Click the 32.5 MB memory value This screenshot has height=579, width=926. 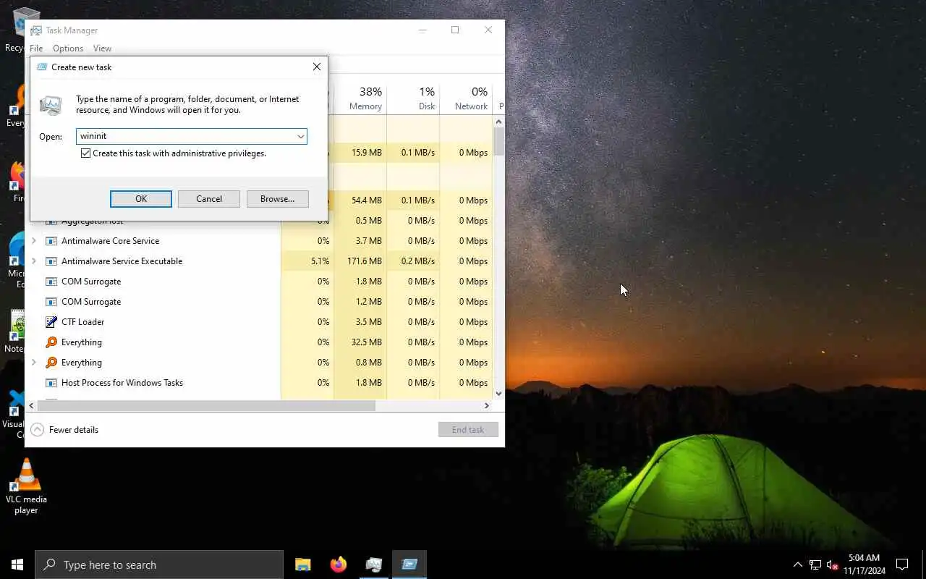coord(367,342)
